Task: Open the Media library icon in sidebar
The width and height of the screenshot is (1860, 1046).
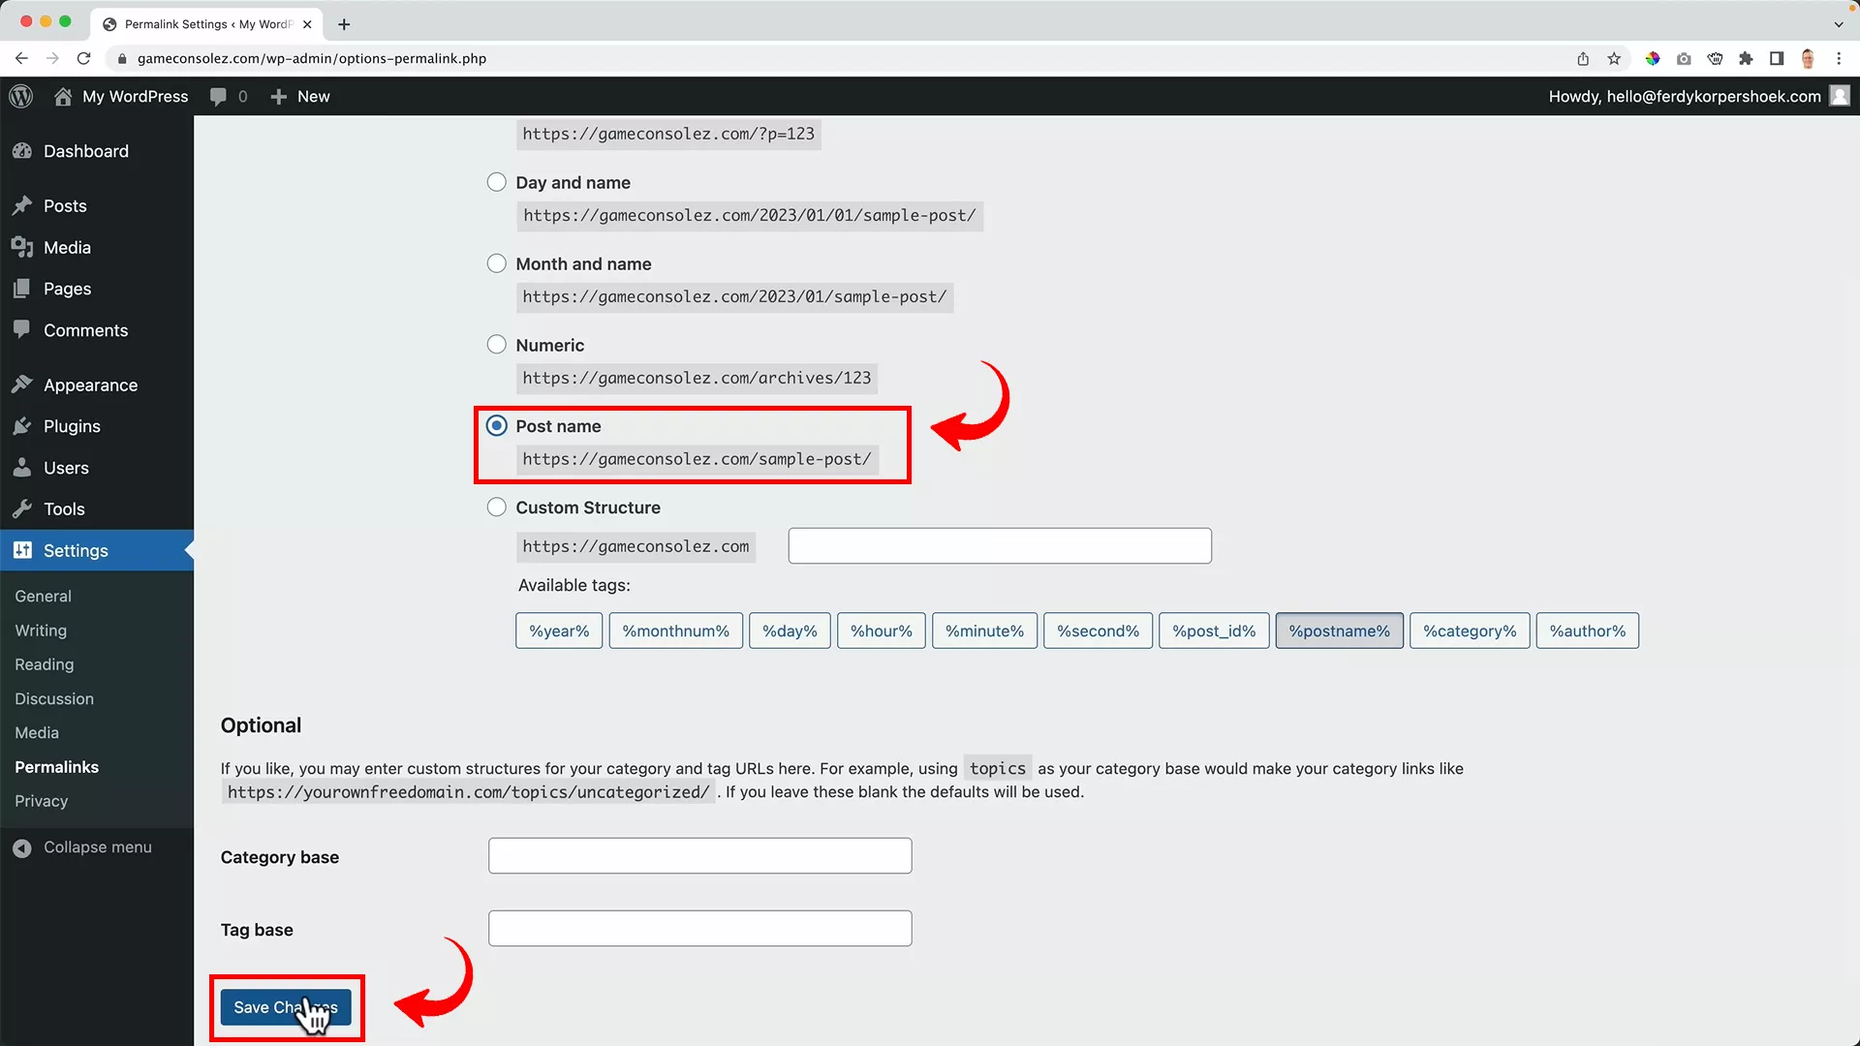Action: coord(22,247)
